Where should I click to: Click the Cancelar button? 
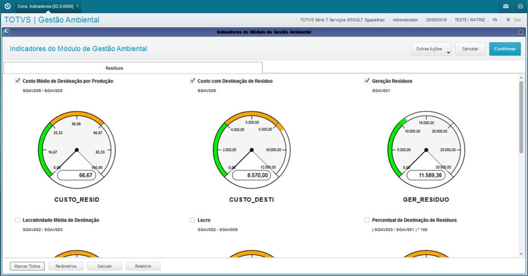coord(470,49)
